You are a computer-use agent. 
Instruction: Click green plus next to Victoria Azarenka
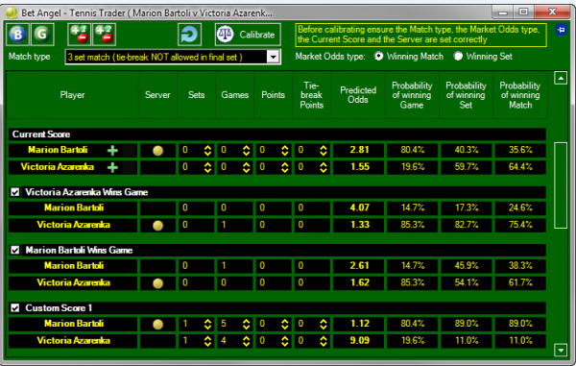click(112, 167)
